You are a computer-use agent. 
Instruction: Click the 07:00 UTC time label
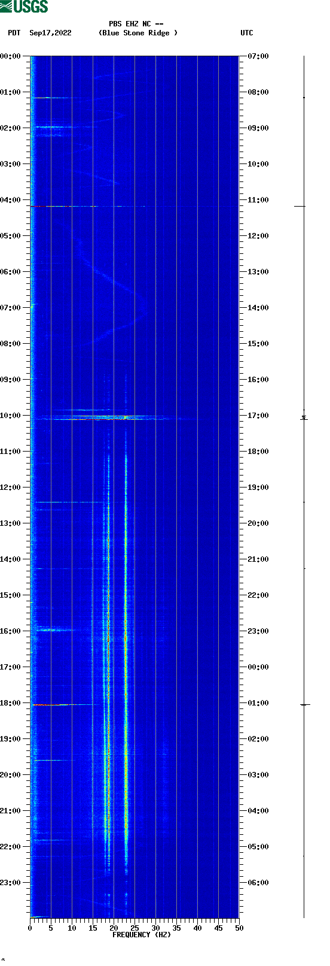258,56
